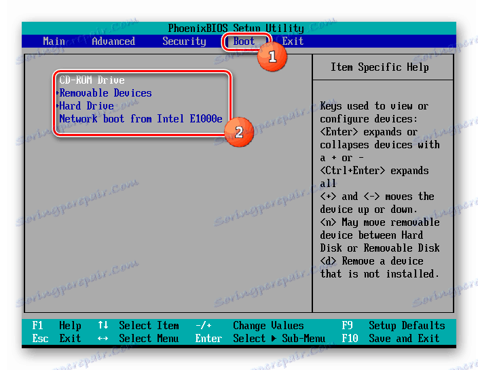This screenshot has height=370, width=478.
Task: Click the F1 Help hint
Action: click(57, 325)
